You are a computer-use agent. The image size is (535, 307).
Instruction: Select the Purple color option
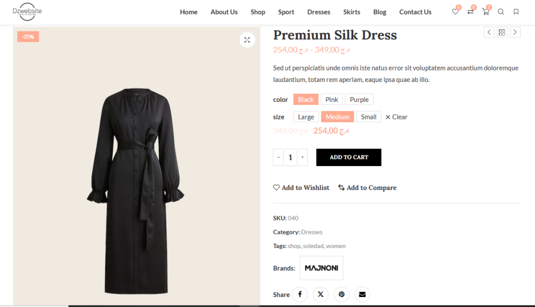pos(359,99)
